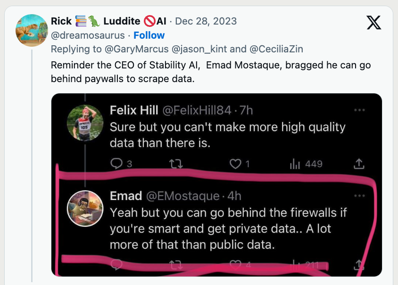This screenshot has height=285, width=398.
Task: Like Felix Hill's tweet
Action: coord(235,164)
